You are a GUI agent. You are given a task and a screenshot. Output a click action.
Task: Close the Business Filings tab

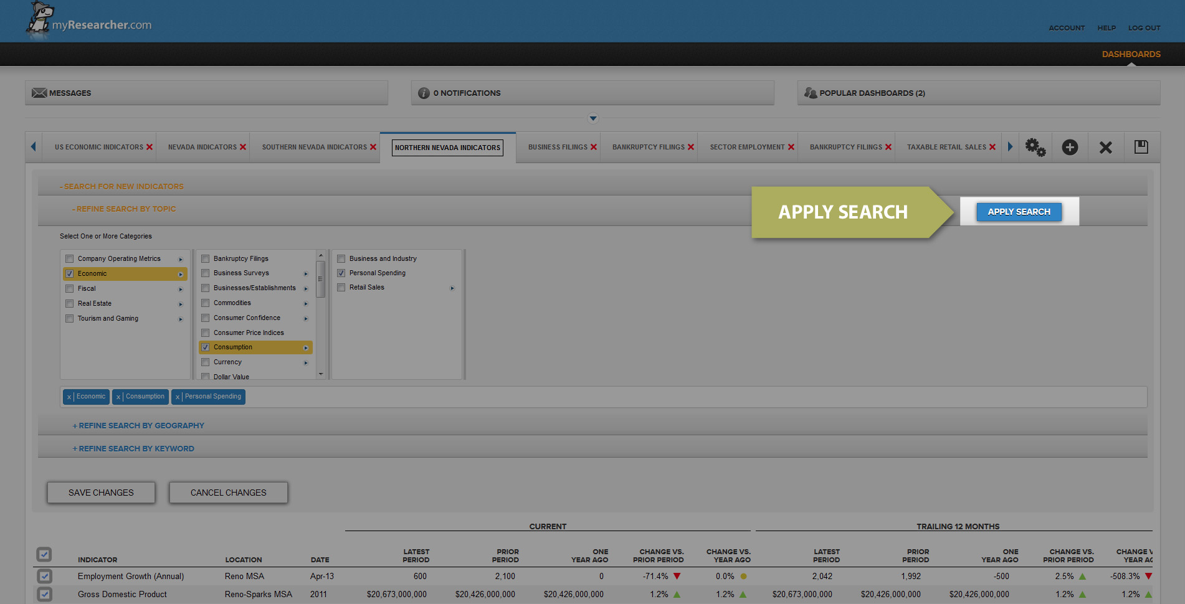coord(594,148)
